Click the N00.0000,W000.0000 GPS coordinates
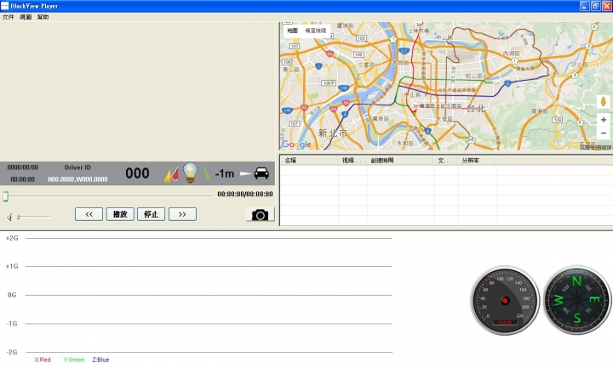Viewport: 613px width, 368px height. click(x=77, y=179)
